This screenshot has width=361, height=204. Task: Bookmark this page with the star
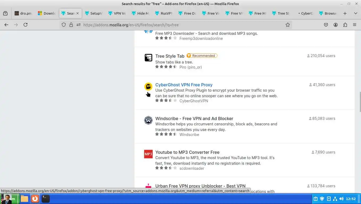[287, 25]
